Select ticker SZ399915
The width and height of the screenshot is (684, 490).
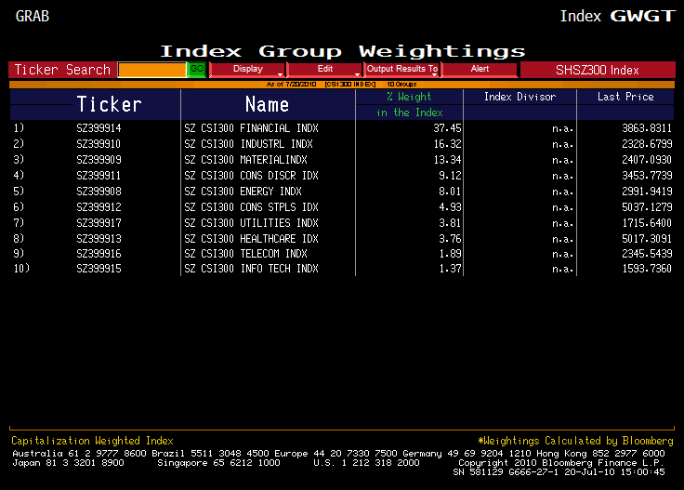[99, 269]
